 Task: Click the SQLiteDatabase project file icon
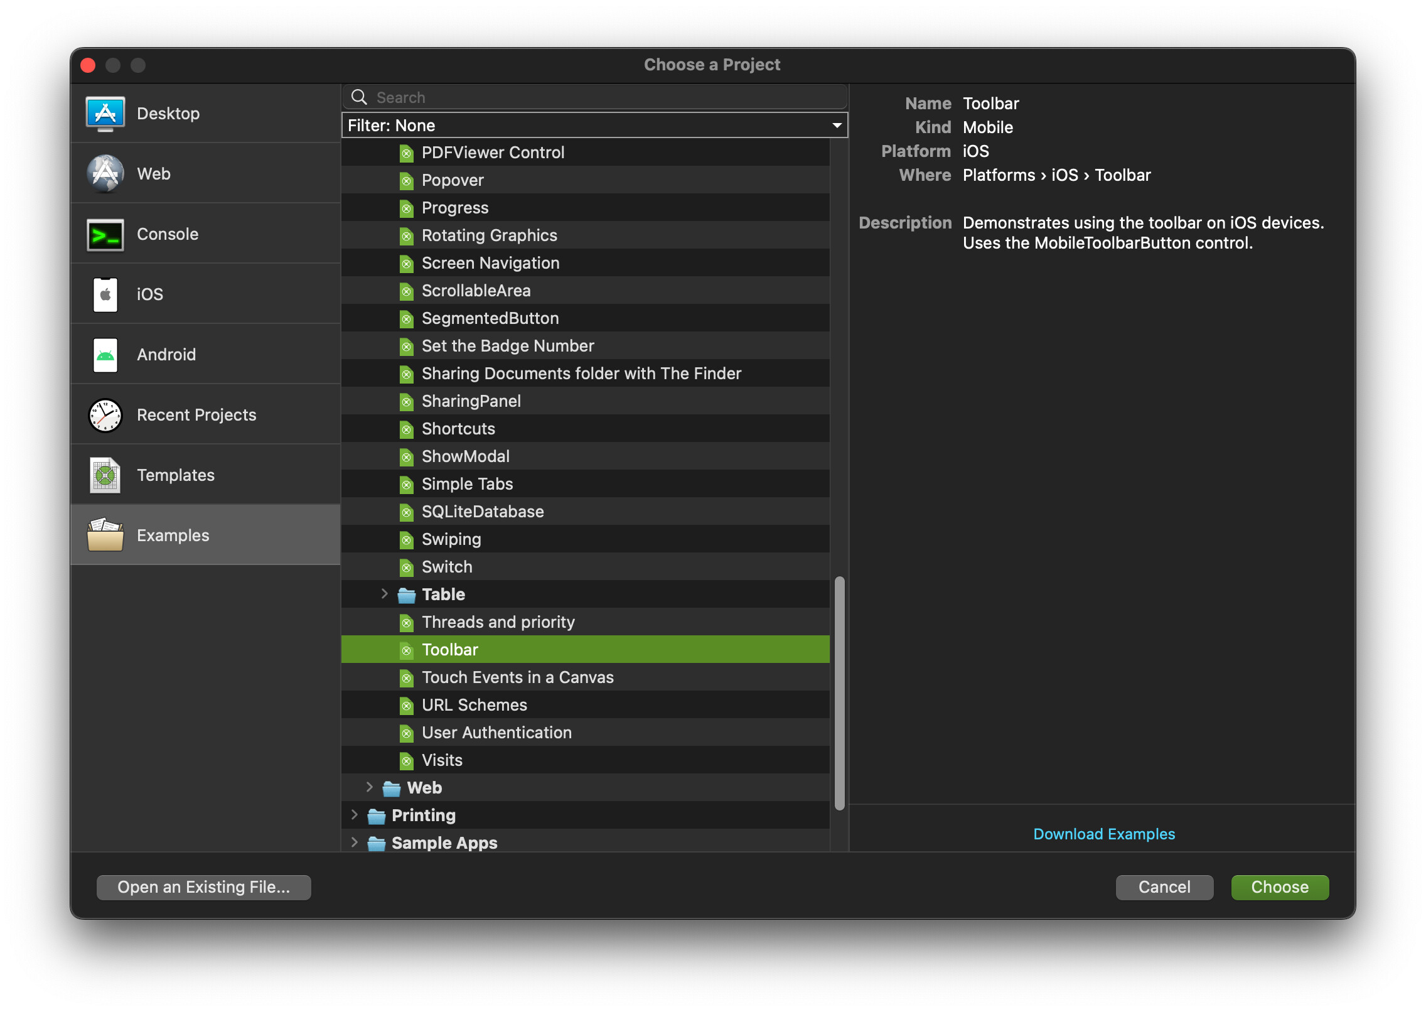tap(407, 512)
